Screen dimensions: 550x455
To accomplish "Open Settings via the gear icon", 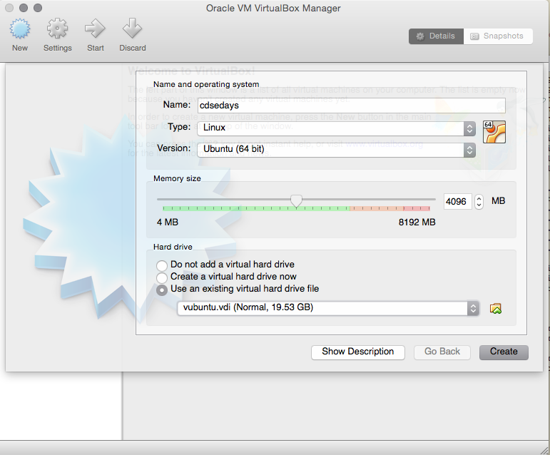I will [x=57, y=29].
